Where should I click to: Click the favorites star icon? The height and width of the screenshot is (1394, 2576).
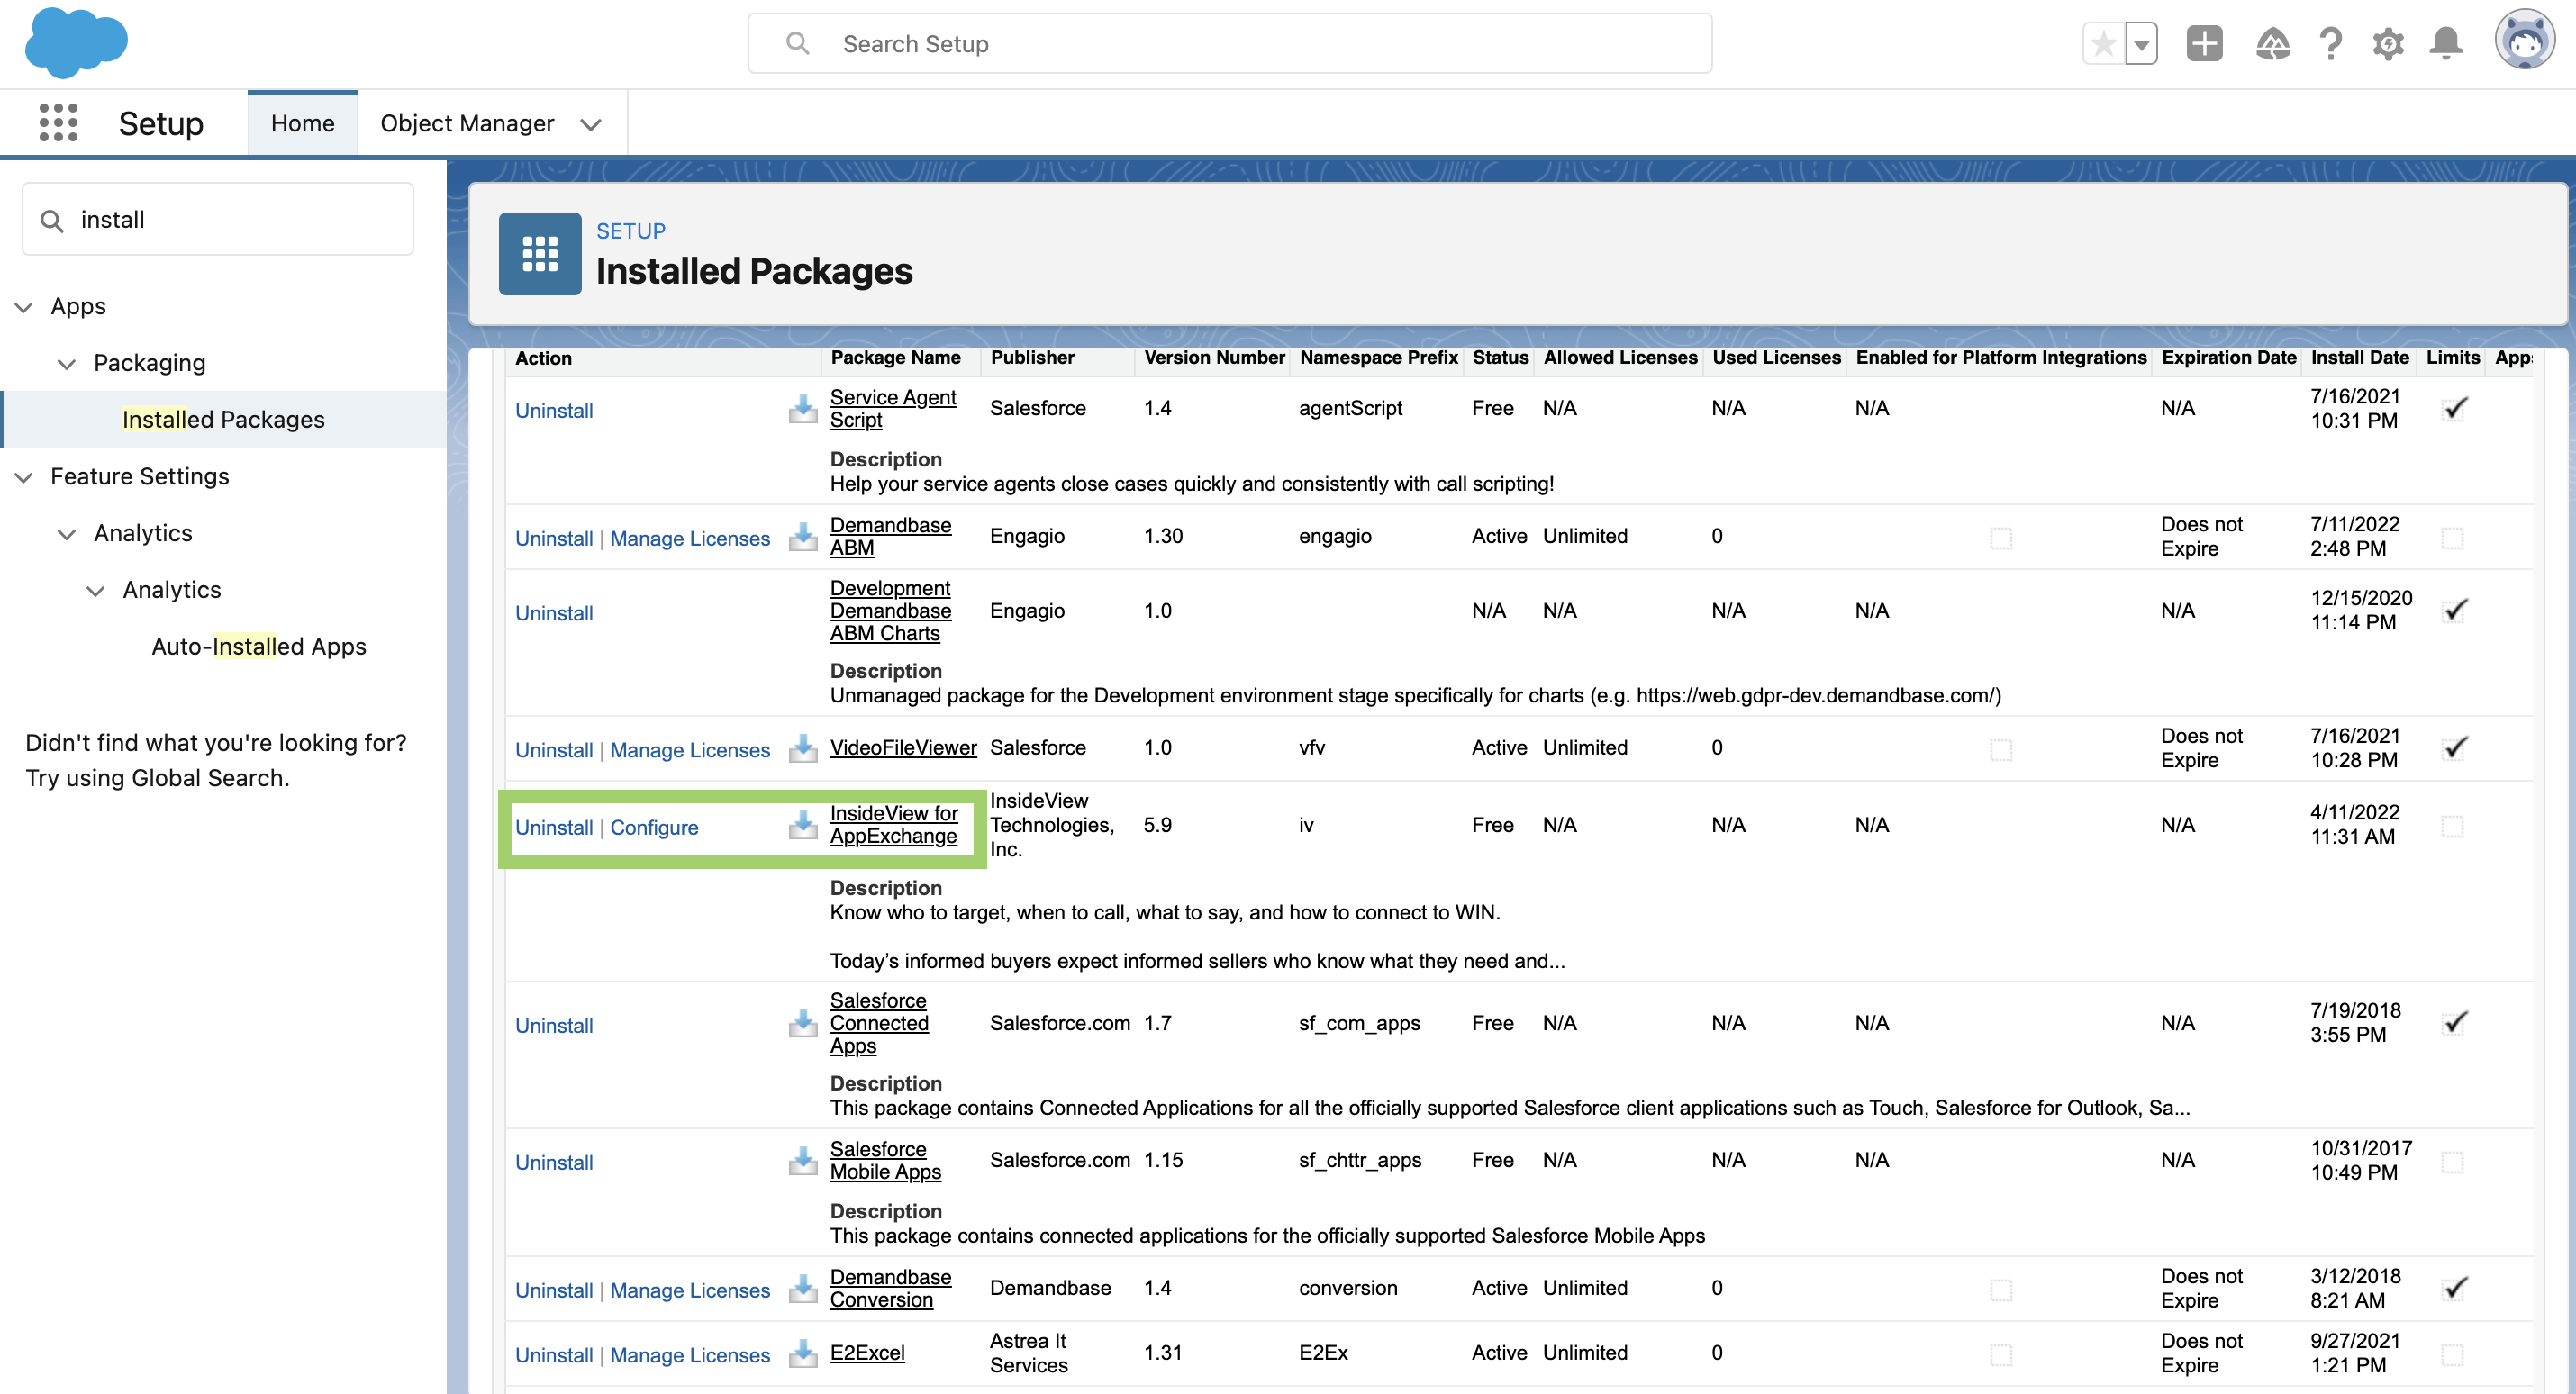click(x=2103, y=44)
